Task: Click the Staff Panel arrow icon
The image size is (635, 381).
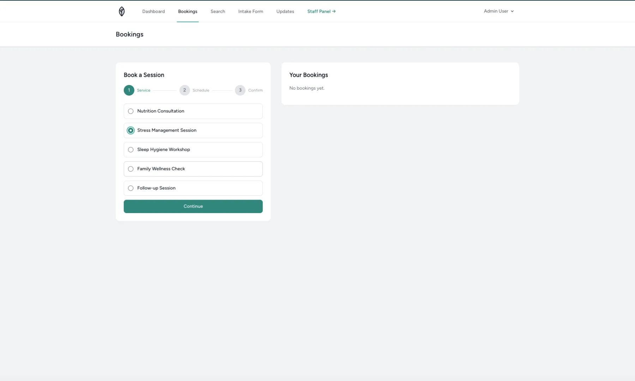Action: pyautogui.click(x=334, y=11)
